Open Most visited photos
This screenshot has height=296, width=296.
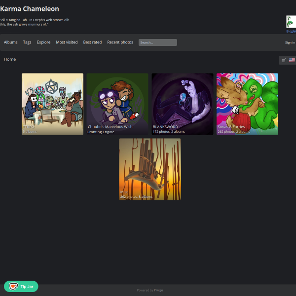pos(67,42)
